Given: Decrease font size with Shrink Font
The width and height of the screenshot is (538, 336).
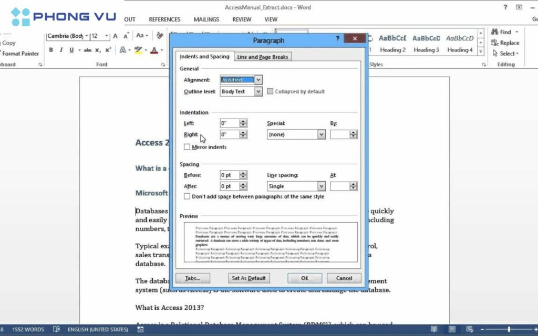Looking at the screenshot, I should 126,36.
